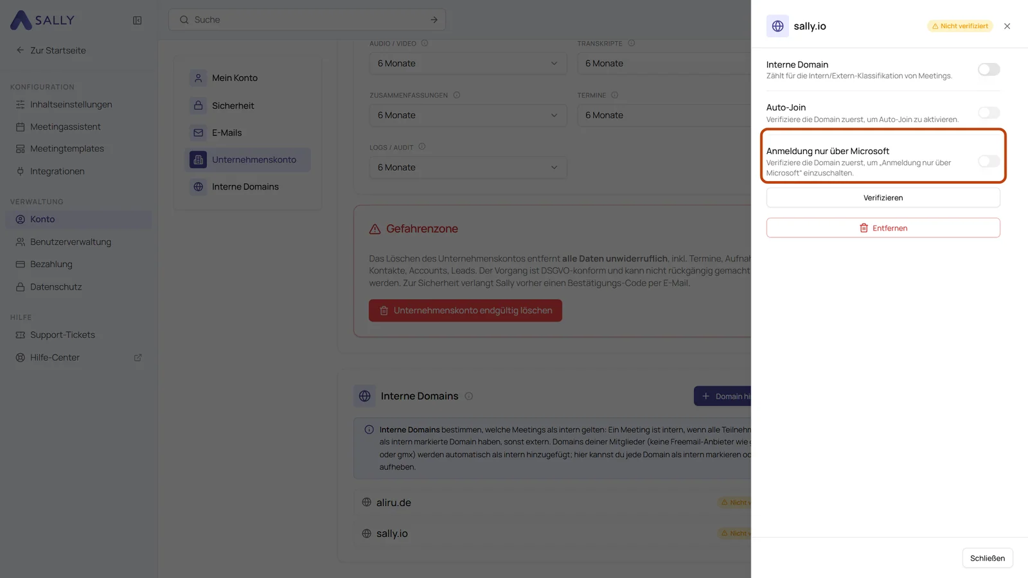Toggle Anmeldung nur über Microsoft switch
The height and width of the screenshot is (578, 1028).
click(989, 161)
